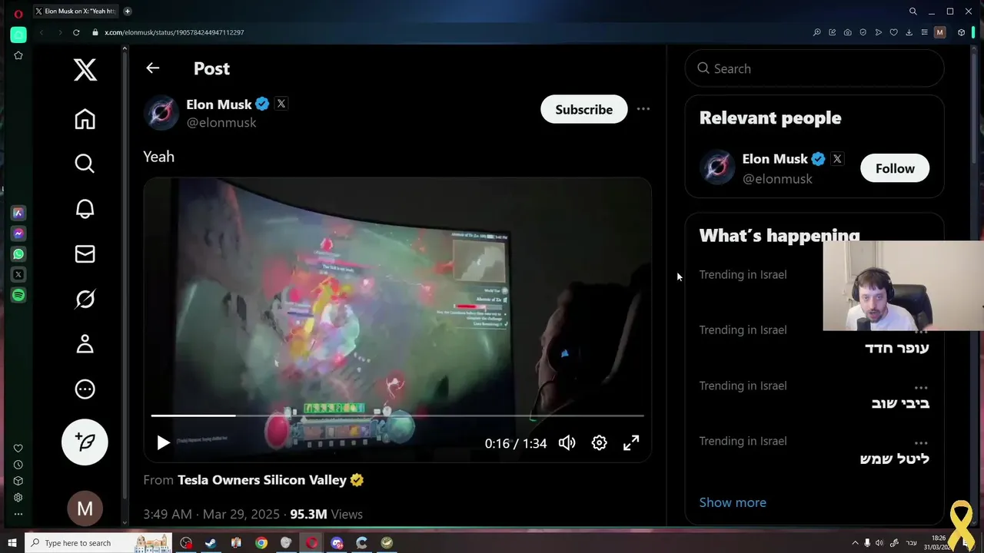Reload the page in Opera
The height and width of the screenshot is (553, 984).
click(76, 32)
